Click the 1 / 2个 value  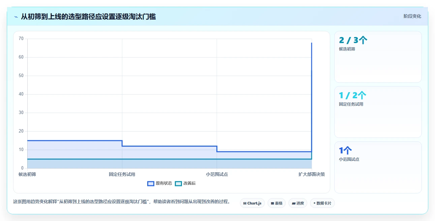pos(352,96)
